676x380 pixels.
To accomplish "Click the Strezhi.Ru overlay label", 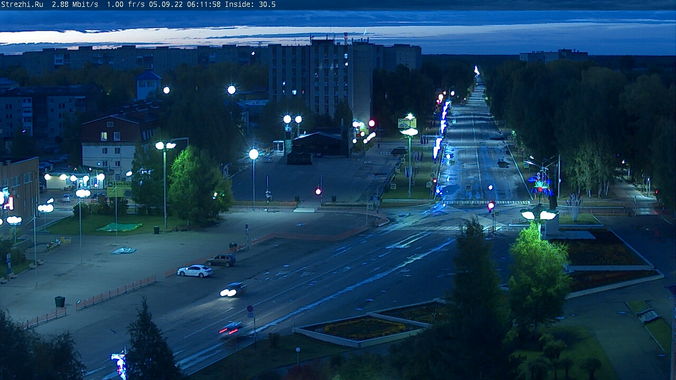I will [x=22, y=4].
